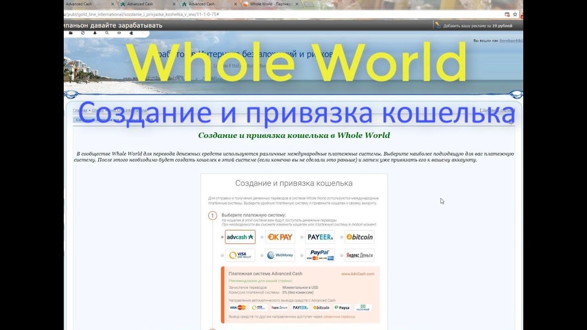The width and height of the screenshot is (587, 330).
Task: Click the gray Создание и привязка кошелька title
Action: click(294, 183)
